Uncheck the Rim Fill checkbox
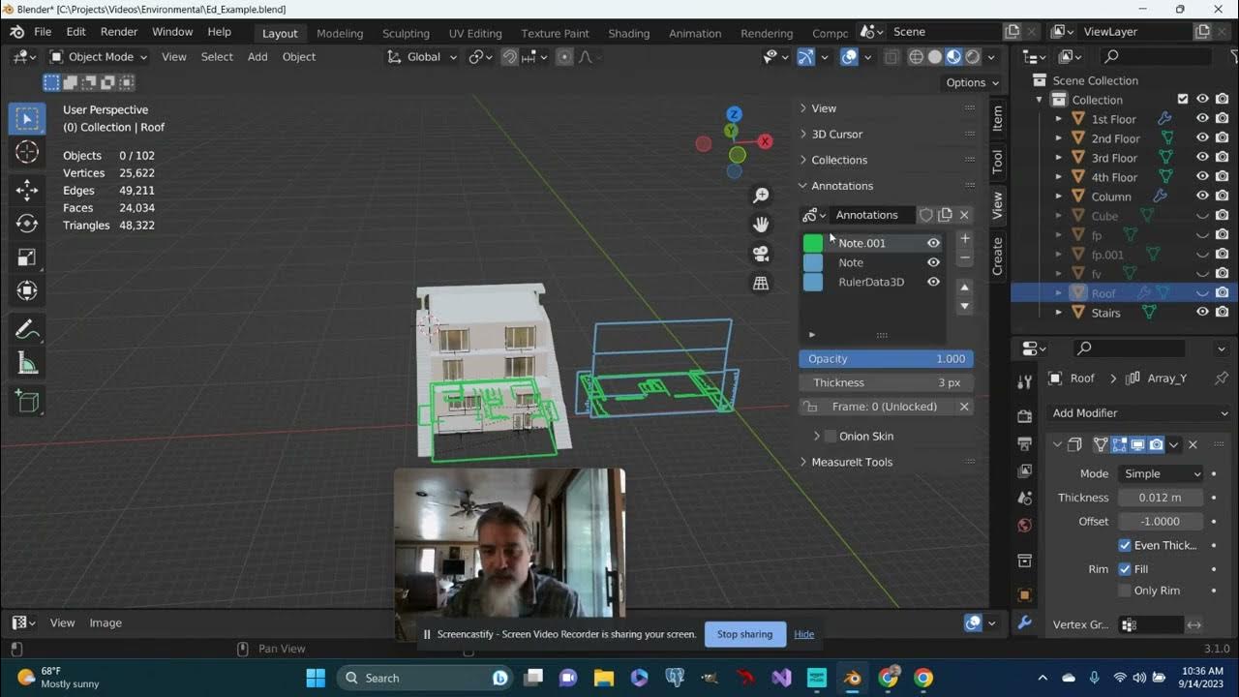The image size is (1239, 697). pyautogui.click(x=1125, y=569)
